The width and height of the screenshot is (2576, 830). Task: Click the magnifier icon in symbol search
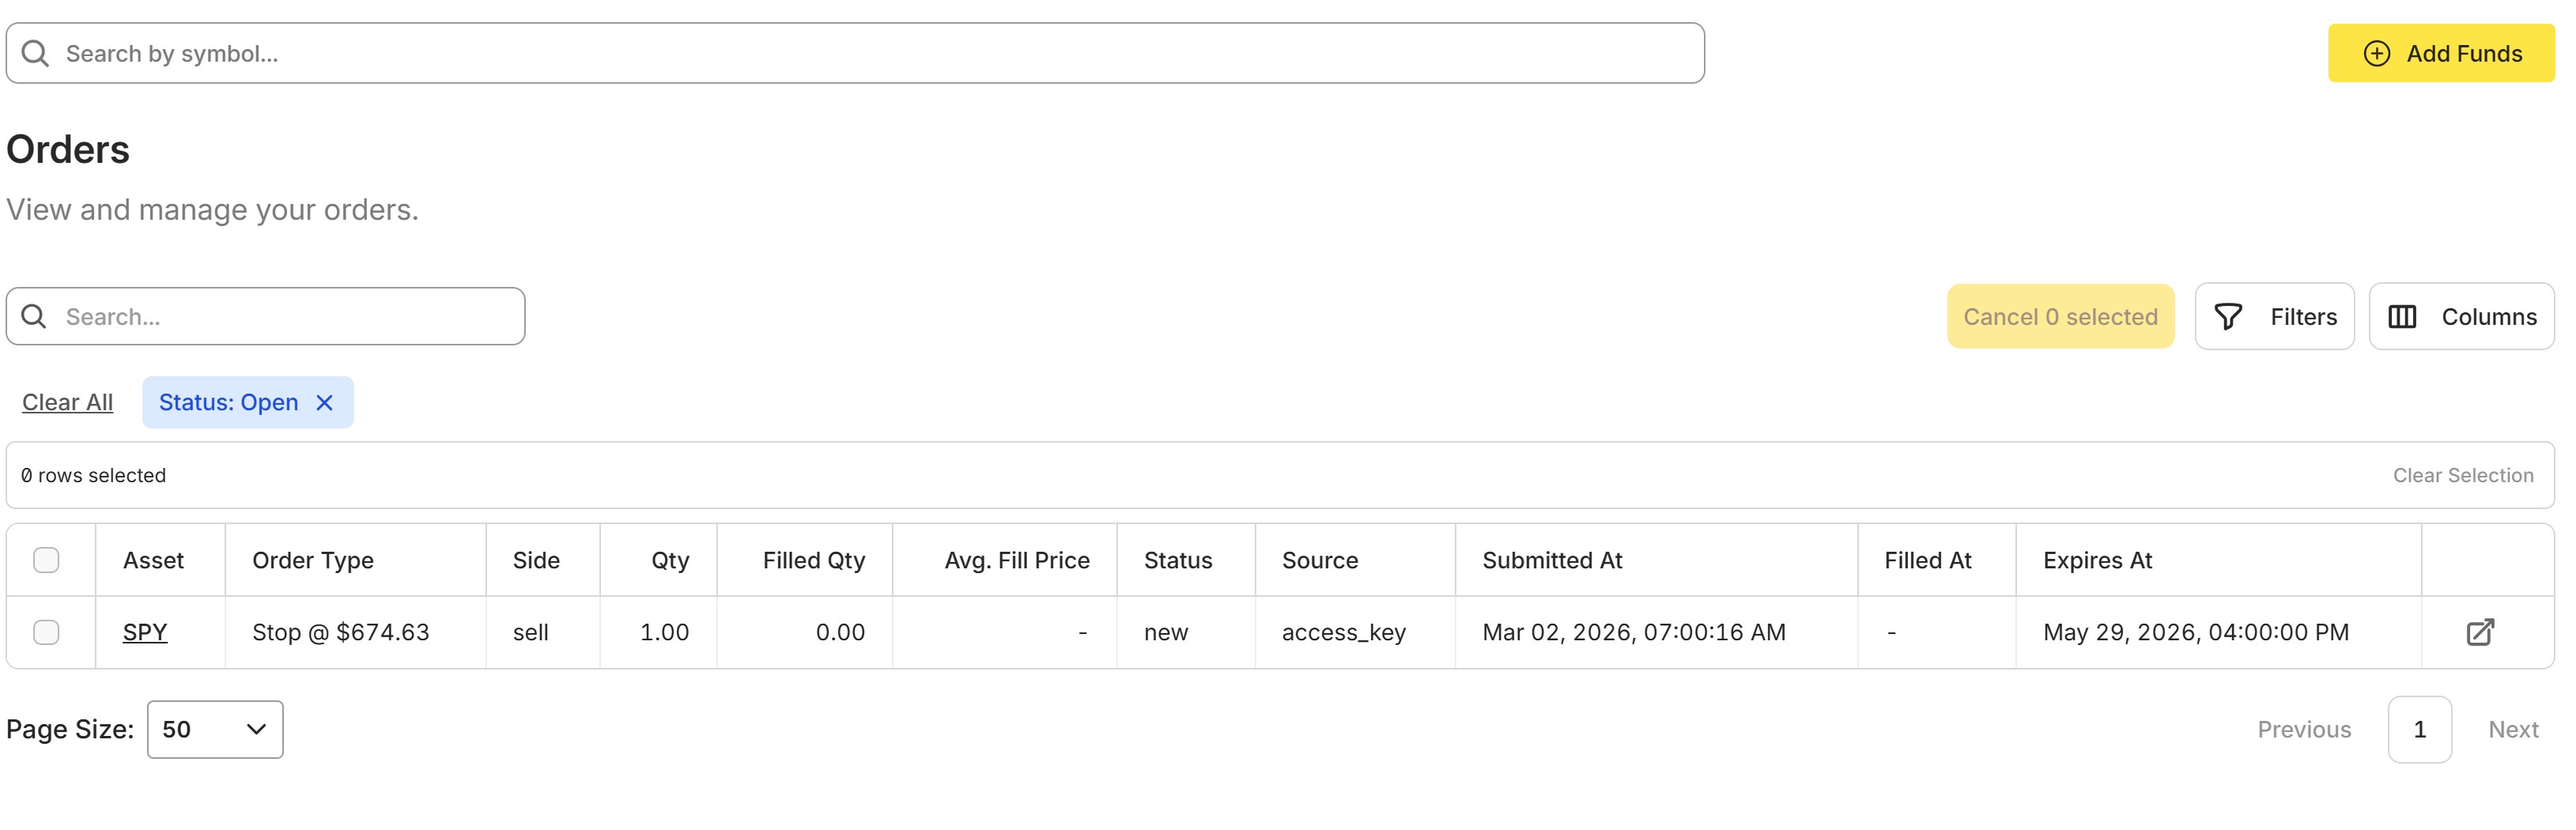(35, 53)
